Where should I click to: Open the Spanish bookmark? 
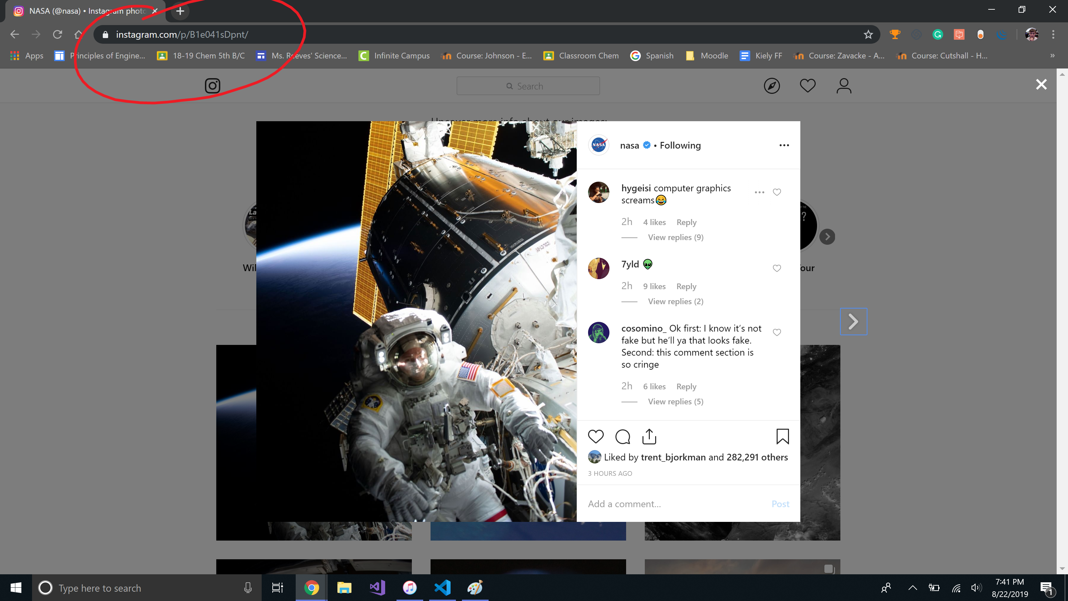pos(652,55)
